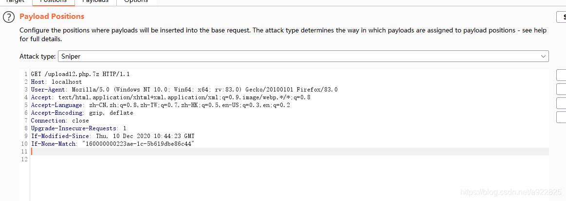The width and height of the screenshot is (566, 201).
Task: Start the attack with the top-right button
Action: pos(562,17)
